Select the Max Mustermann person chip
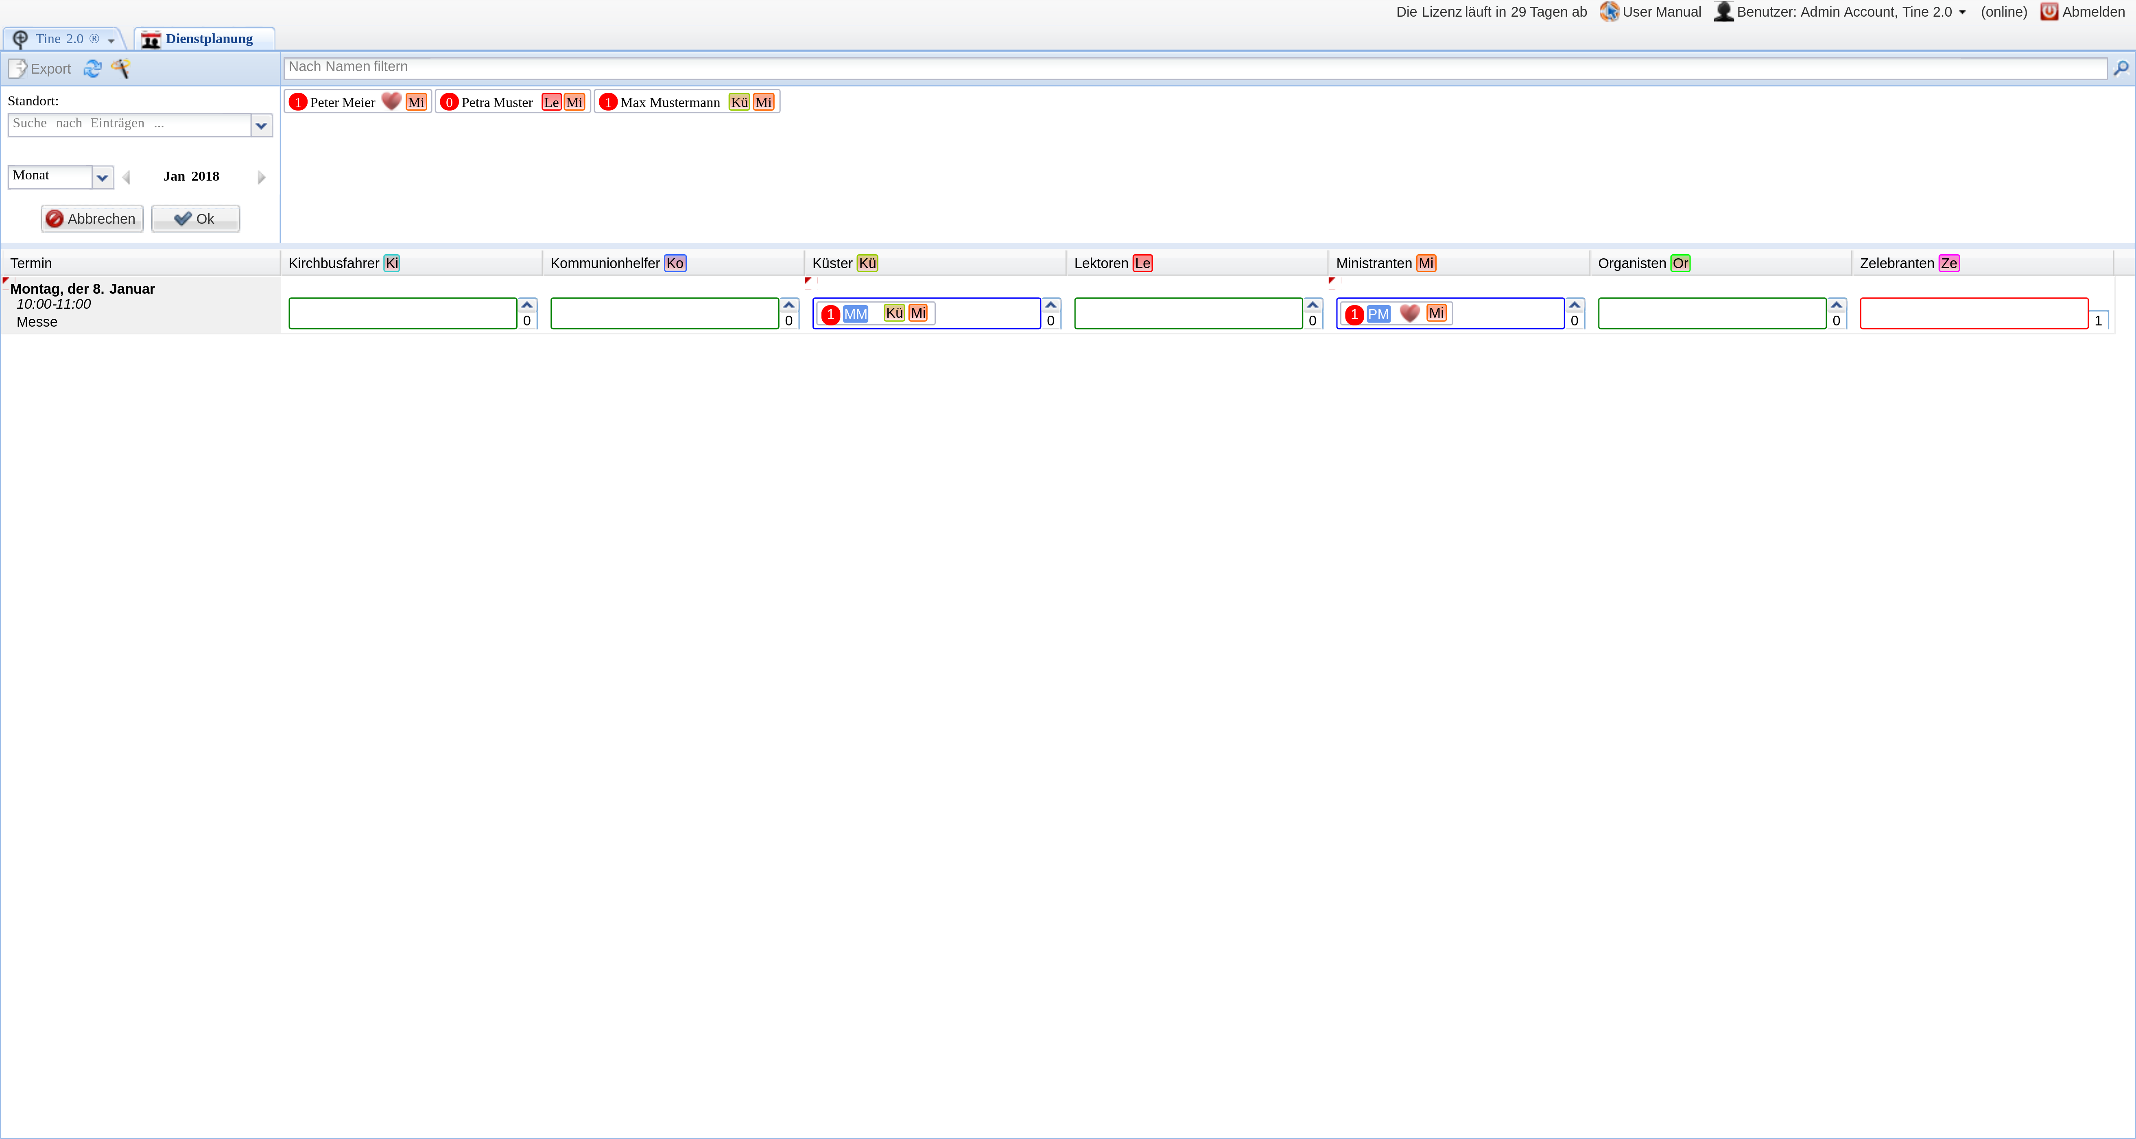This screenshot has height=1139, width=2136. tap(687, 102)
